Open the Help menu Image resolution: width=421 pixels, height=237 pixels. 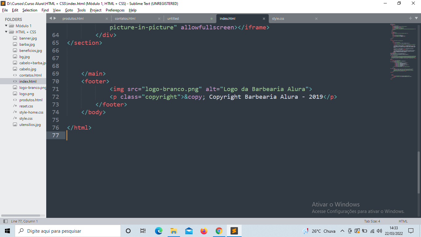coord(133,10)
